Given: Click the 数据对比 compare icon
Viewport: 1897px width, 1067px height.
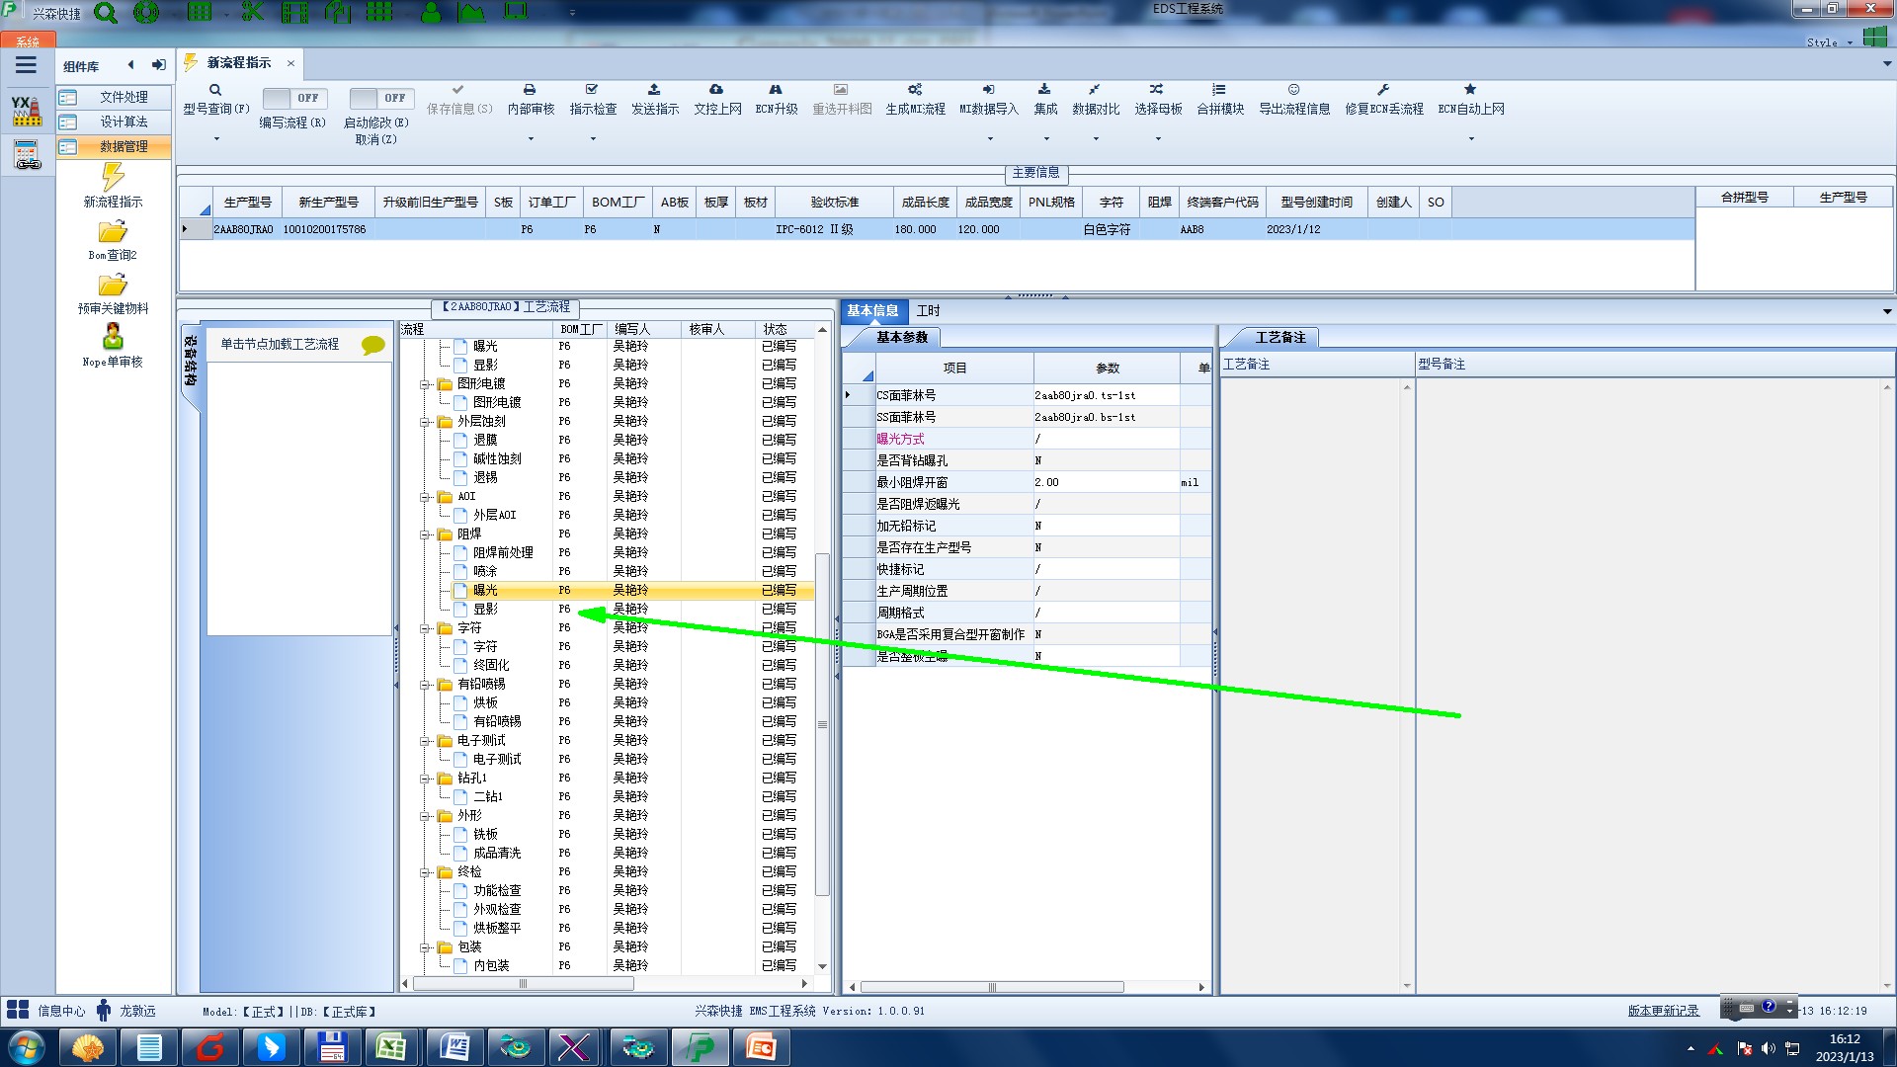Looking at the screenshot, I should (1095, 90).
